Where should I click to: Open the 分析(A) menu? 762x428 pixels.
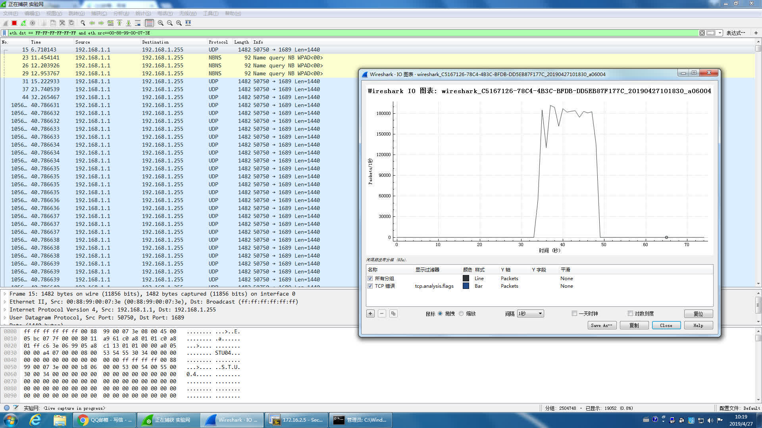click(121, 13)
